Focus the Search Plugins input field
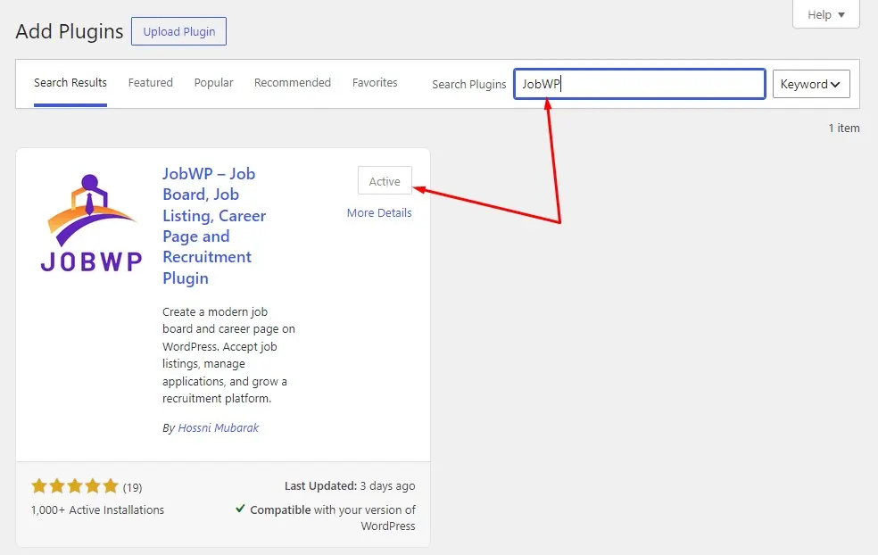This screenshot has width=878, height=555. (640, 84)
